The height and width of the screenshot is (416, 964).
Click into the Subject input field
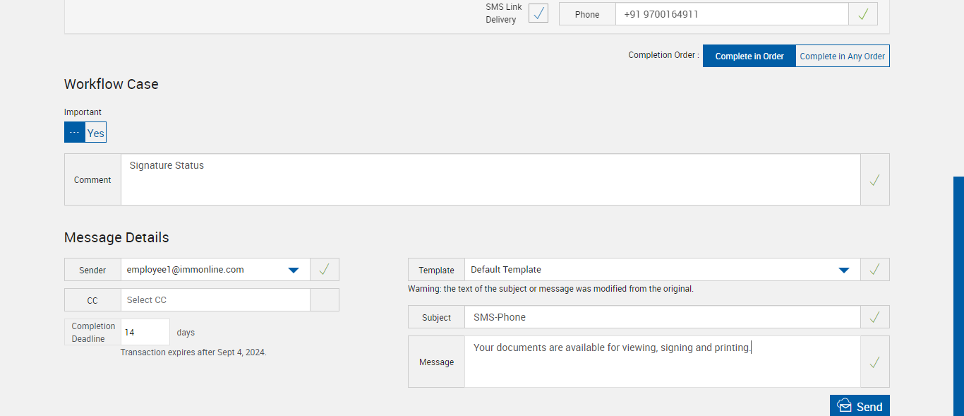[662, 317]
